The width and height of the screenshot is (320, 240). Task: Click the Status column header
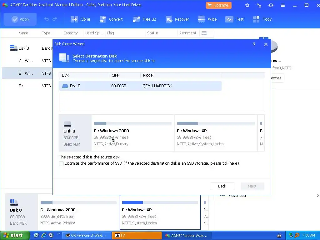coord(152,33)
